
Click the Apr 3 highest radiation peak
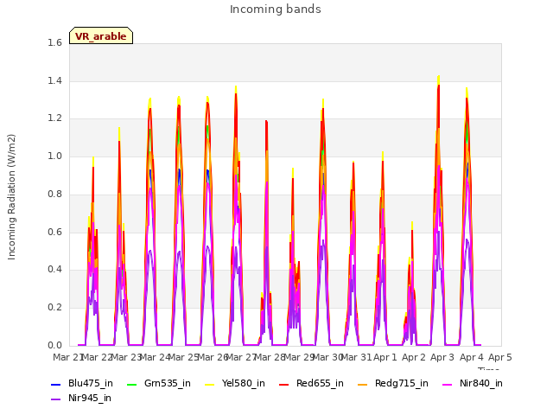438,77
